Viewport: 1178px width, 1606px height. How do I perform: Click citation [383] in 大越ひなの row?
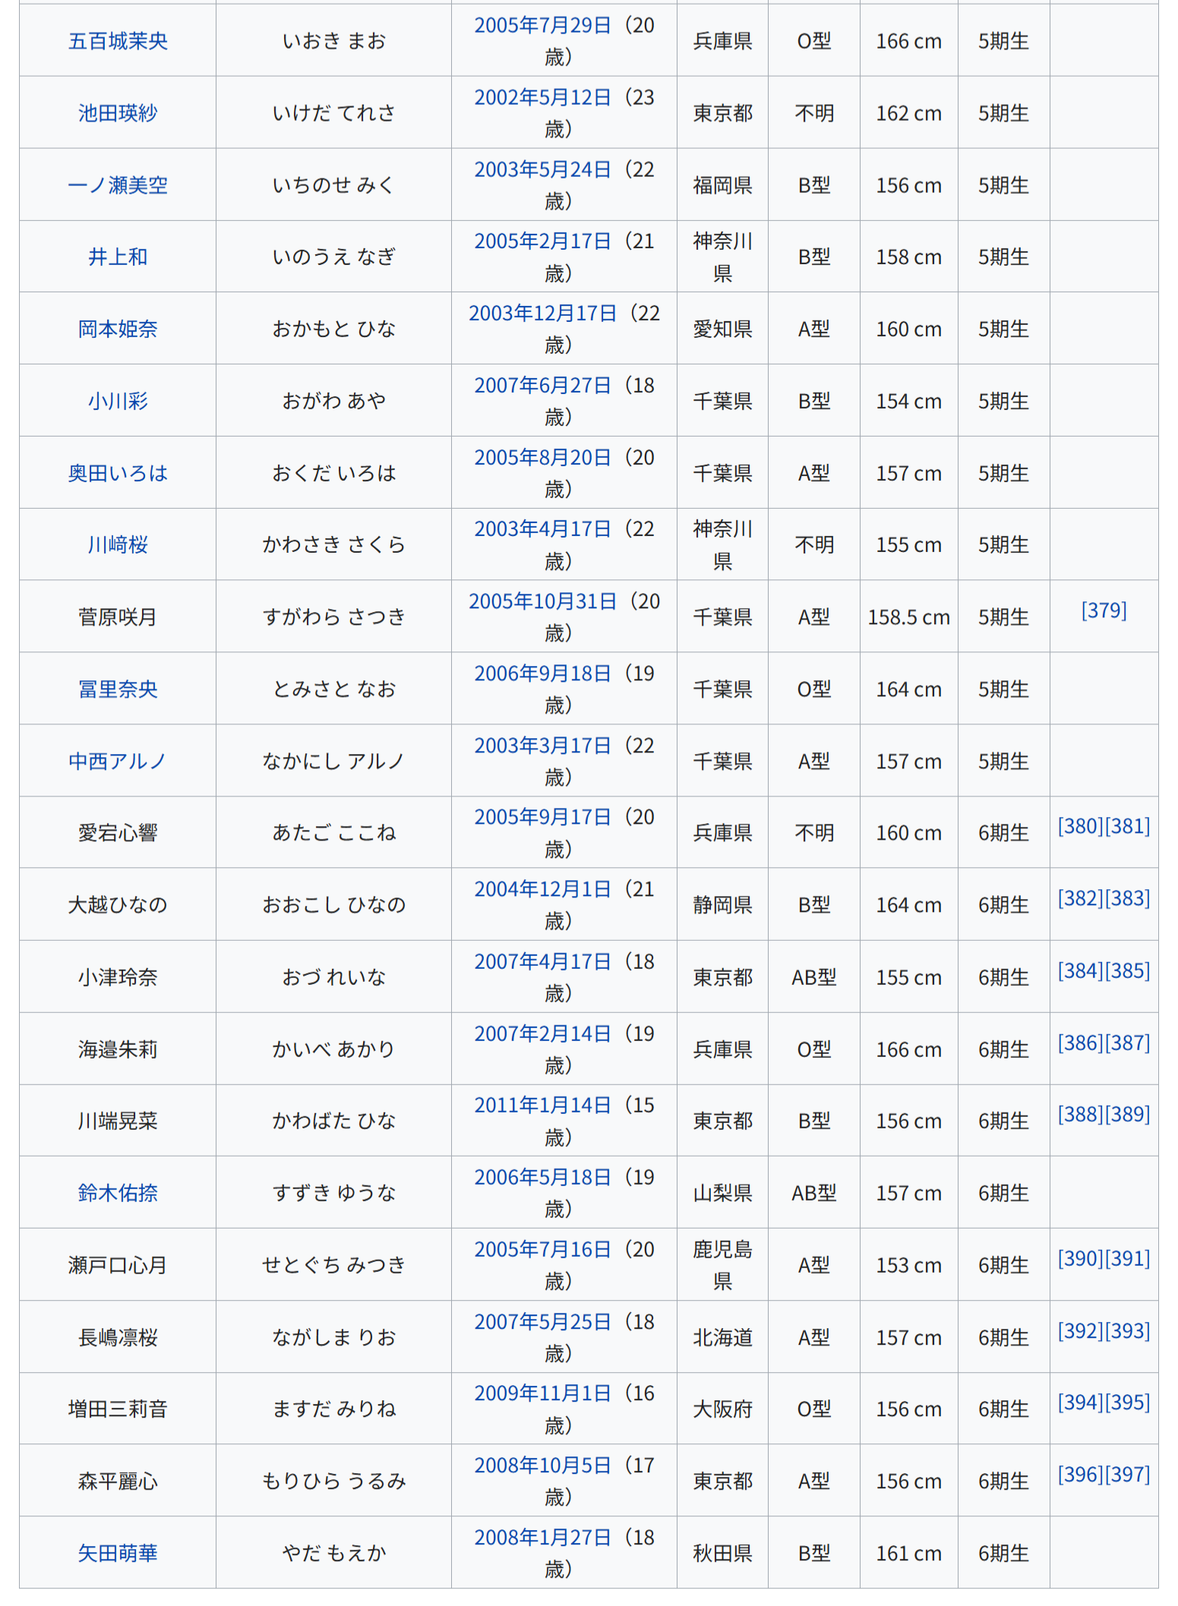tap(1127, 898)
